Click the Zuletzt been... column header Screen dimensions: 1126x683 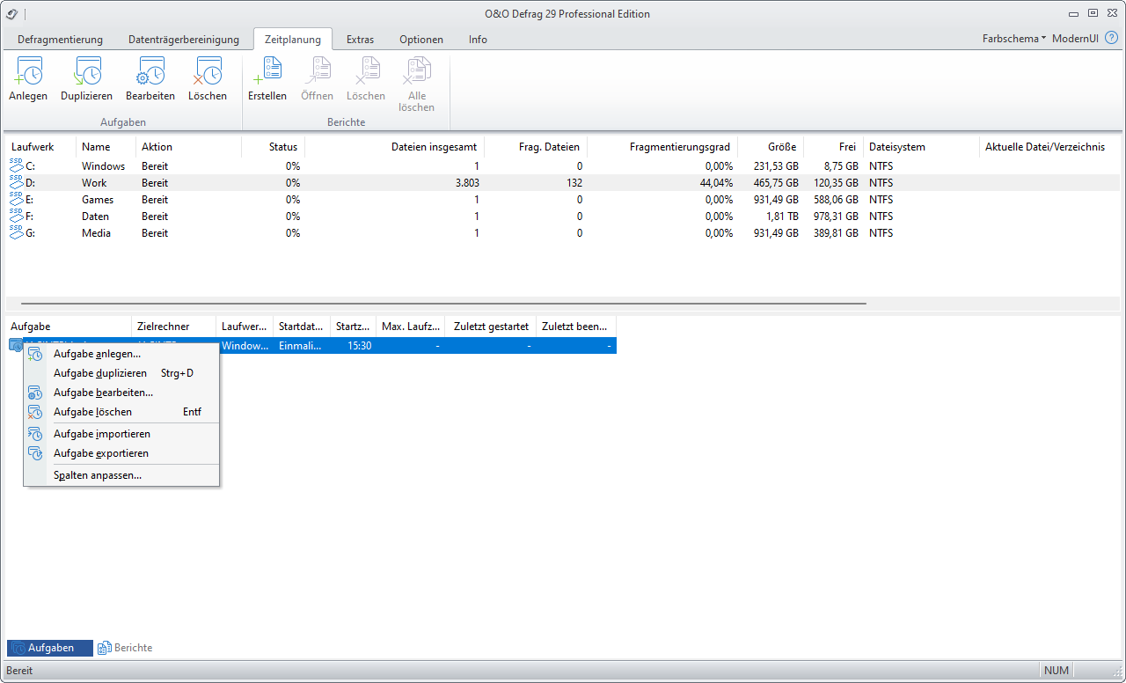click(x=576, y=327)
